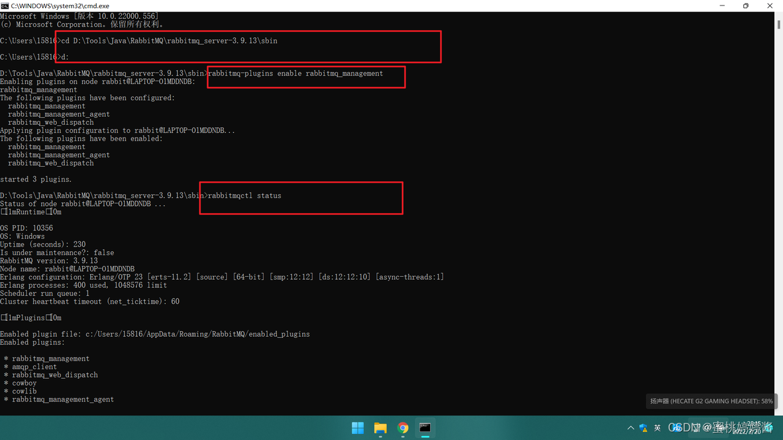Click the vertical scrollbar thumb of the console
The width and height of the screenshot is (783, 440).
click(x=779, y=24)
